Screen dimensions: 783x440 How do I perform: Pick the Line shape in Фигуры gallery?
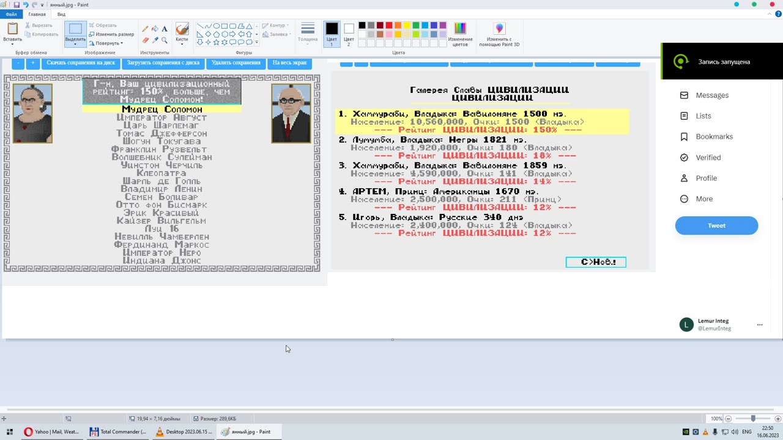[x=200, y=26]
